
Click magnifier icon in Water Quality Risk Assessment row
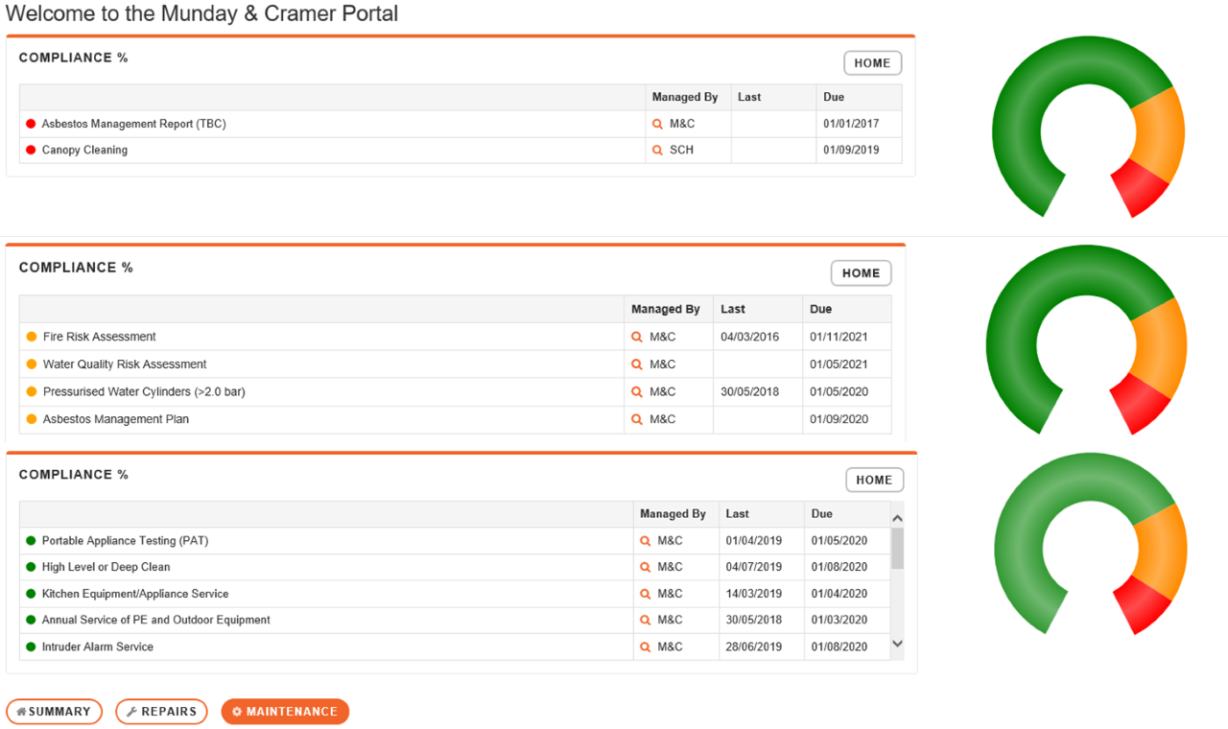coord(637,364)
